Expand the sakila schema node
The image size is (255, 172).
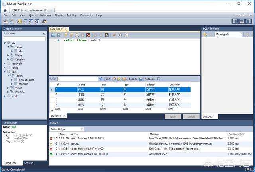click(4, 68)
